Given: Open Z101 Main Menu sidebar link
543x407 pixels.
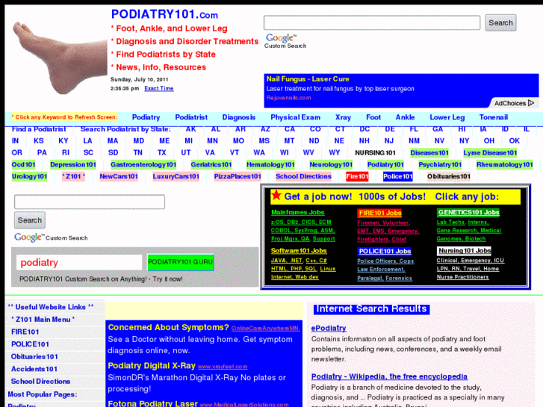Looking at the screenshot, I should coord(43,320).
